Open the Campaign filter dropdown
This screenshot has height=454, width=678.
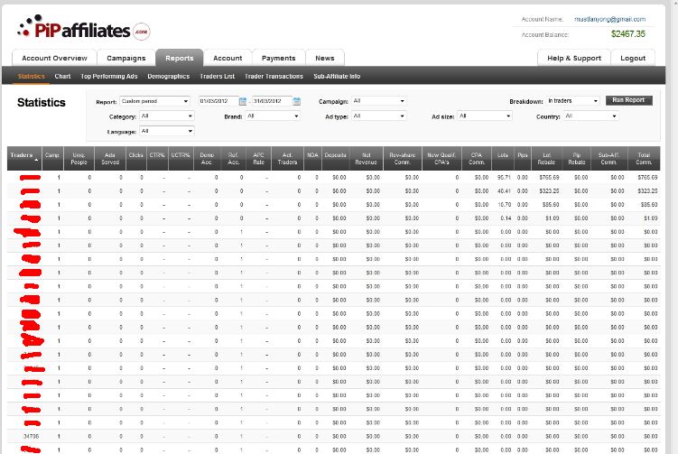(378, 101)
